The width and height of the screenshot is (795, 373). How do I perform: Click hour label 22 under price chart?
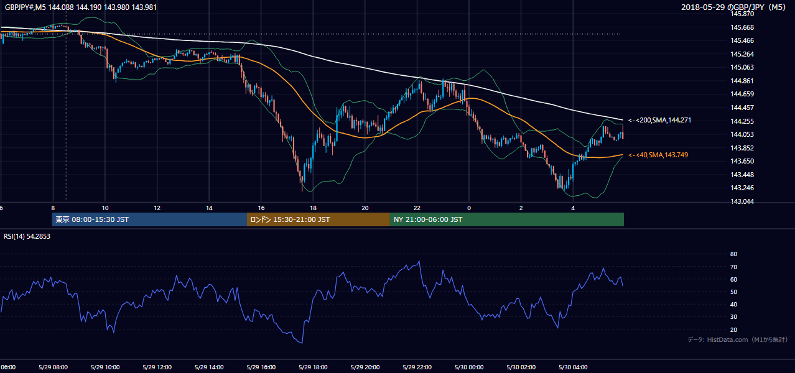pos(417,208)
